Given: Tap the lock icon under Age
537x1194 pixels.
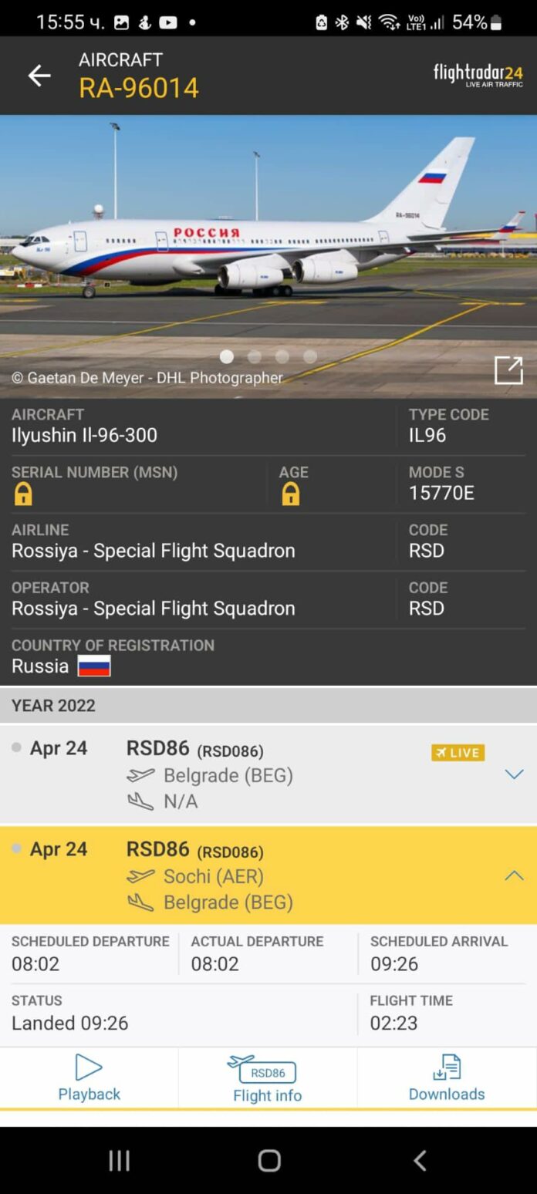Looking at the screenshot, I should (290, 491).
